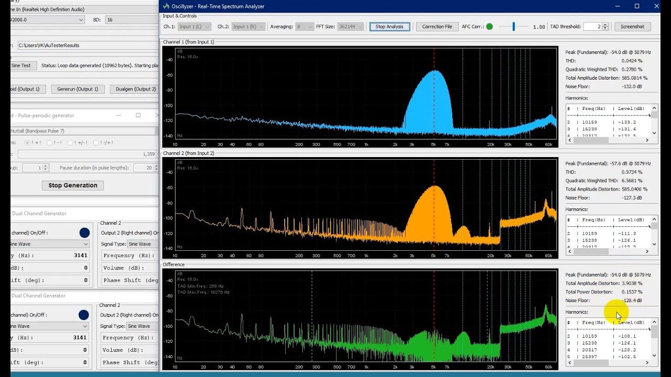
Task: Click Channel 2 harmonic level '-111.3'
Action: point(627,234)
